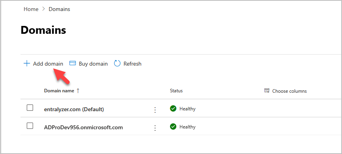Click the circular Refresh icon
Image resolution: width=342 pixels, height=154 pixels.
point(117,64)
